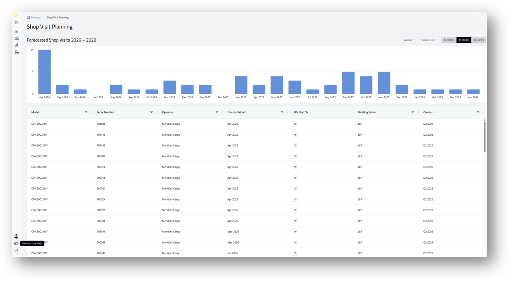The height and width of the screenshot is (281, 511).
Task: Click the user avatar in sidebar
Action: coord(16,236)
